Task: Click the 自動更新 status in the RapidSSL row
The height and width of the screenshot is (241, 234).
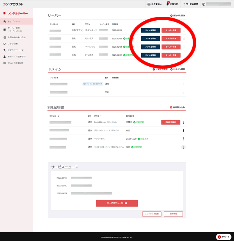Action: pyautogui.click(x=139, y=122)
